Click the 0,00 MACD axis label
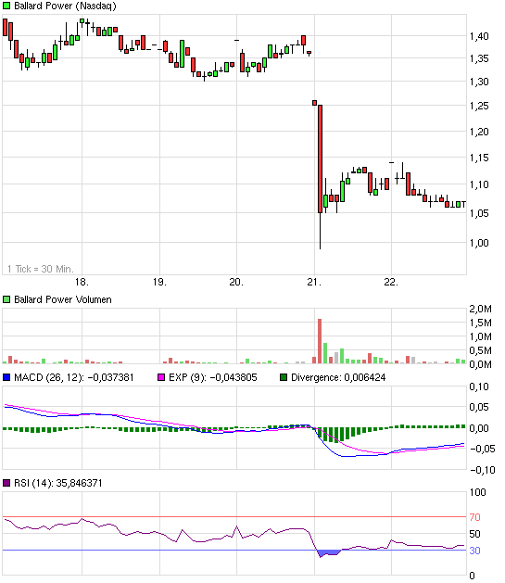Viewport: 505px width, 583px height. click(x=479, y=428)
